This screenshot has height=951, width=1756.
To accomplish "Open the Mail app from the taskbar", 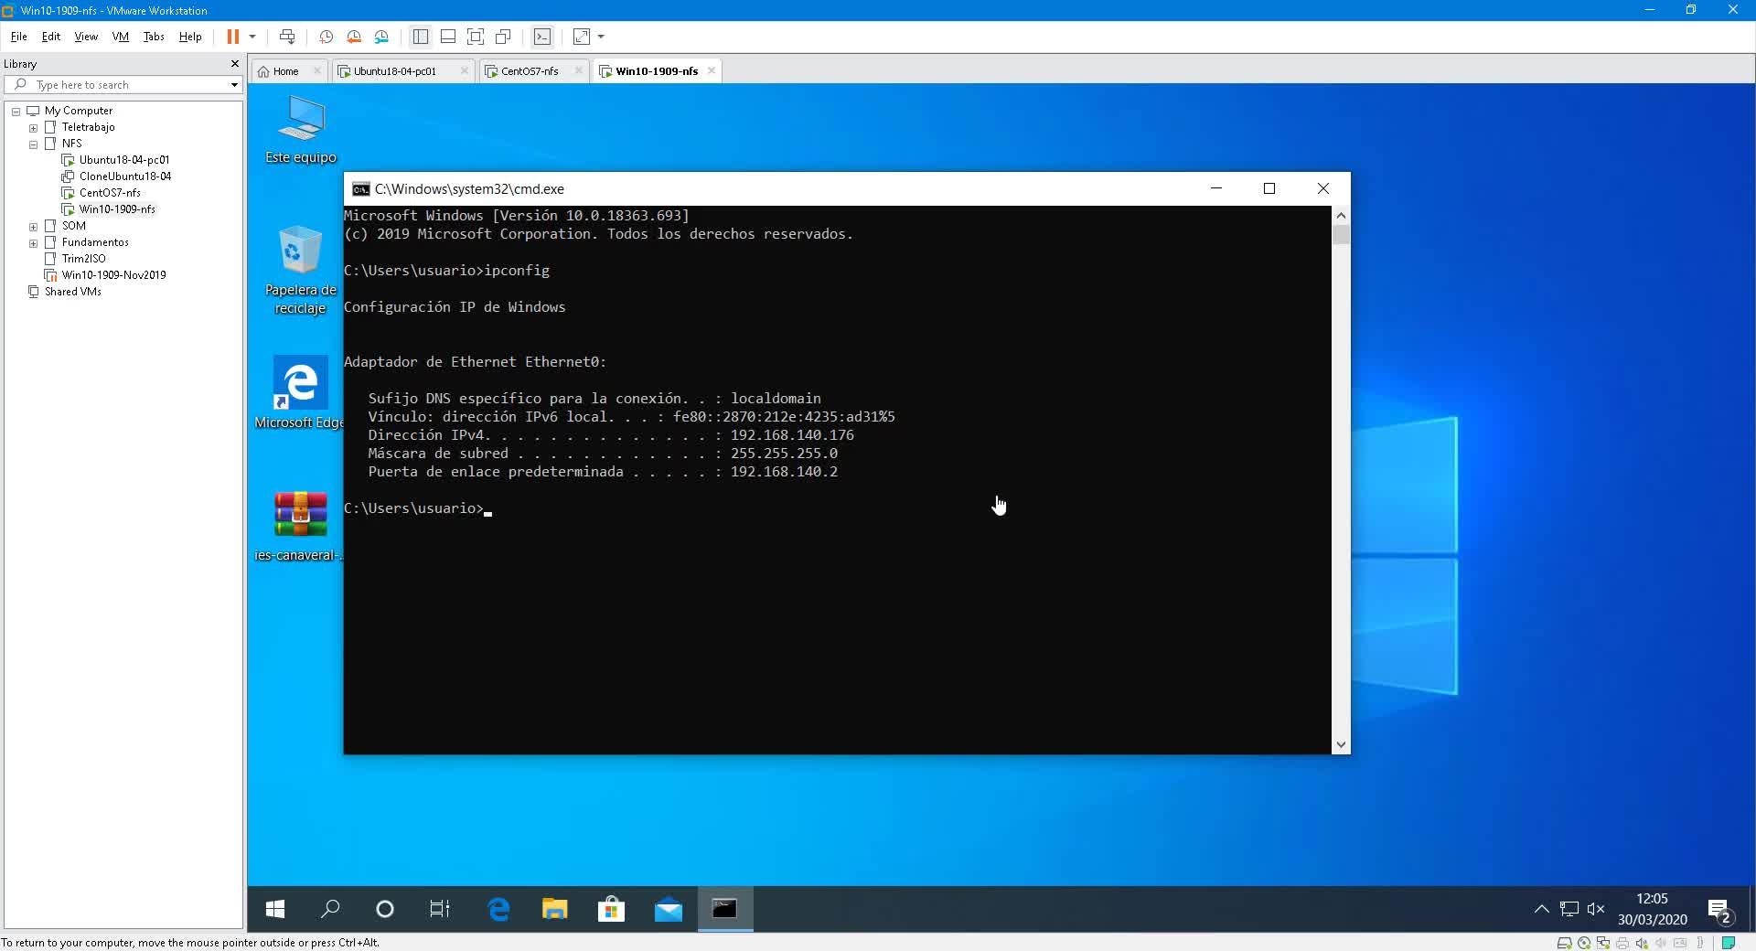I will (669, 909).
